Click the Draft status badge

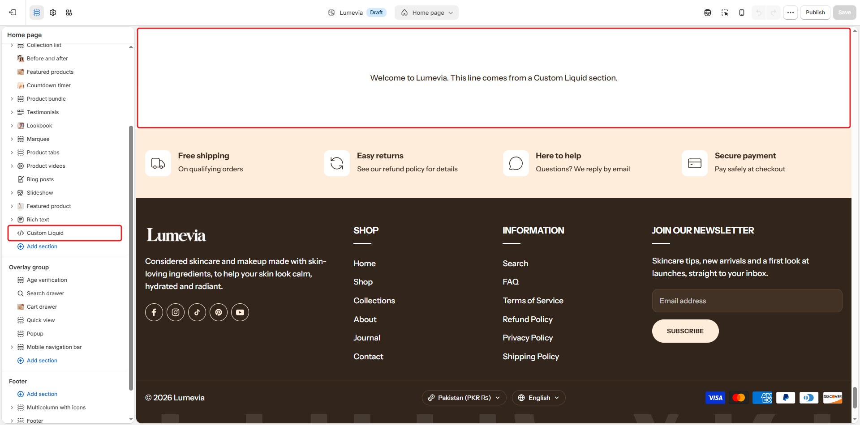[376, 13]
